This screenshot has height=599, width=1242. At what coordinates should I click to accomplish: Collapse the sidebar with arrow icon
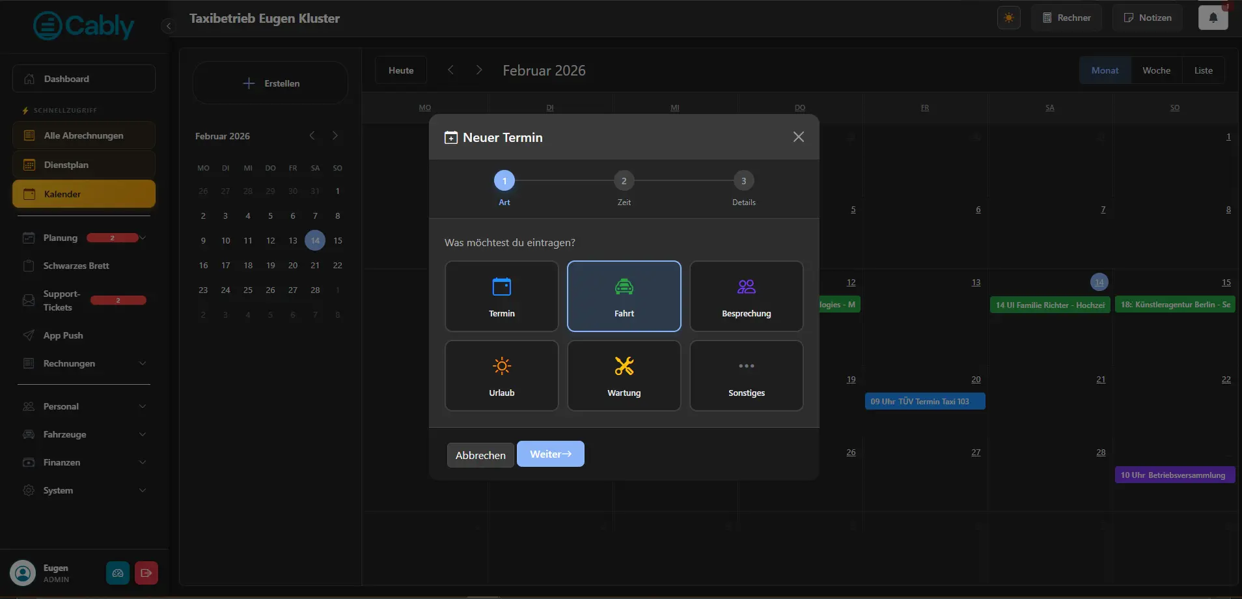[168, 26]
